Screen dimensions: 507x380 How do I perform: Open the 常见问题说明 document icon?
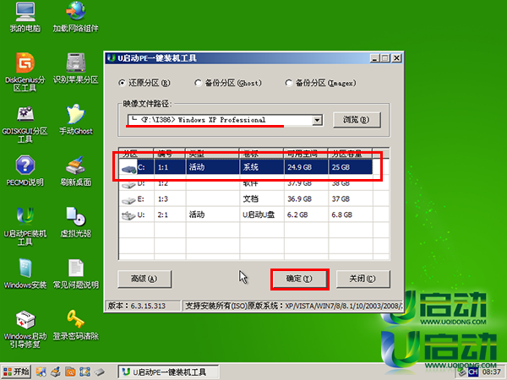point(76,274)
